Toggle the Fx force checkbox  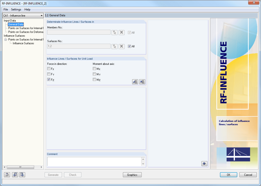[49, 69]
